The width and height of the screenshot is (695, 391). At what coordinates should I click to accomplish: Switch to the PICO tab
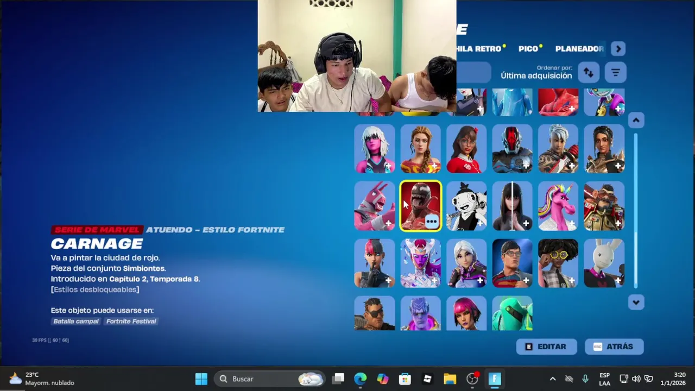tap(528, 49)
